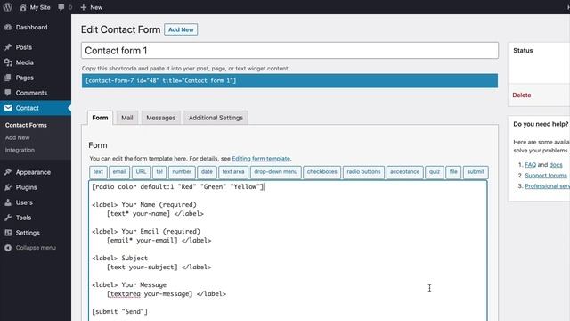Viewport: 570px width, 321px height.
Task: Open Contact Forms submenu item
Action: (26, 125)
